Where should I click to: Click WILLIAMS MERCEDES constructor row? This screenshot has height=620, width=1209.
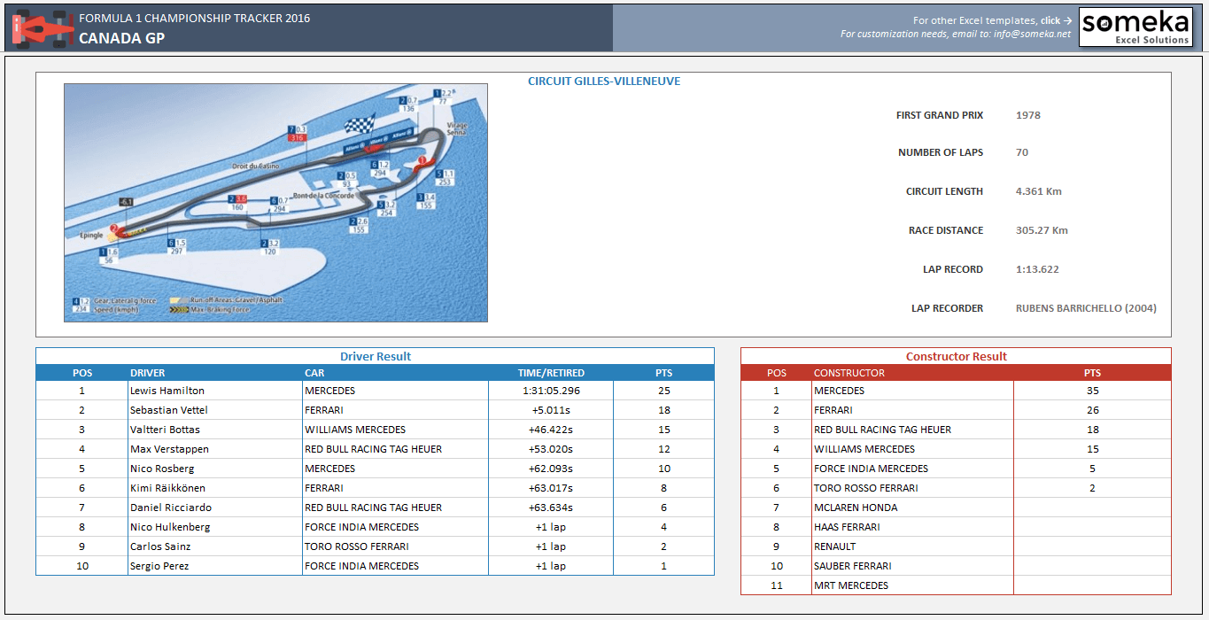point(956,449)
